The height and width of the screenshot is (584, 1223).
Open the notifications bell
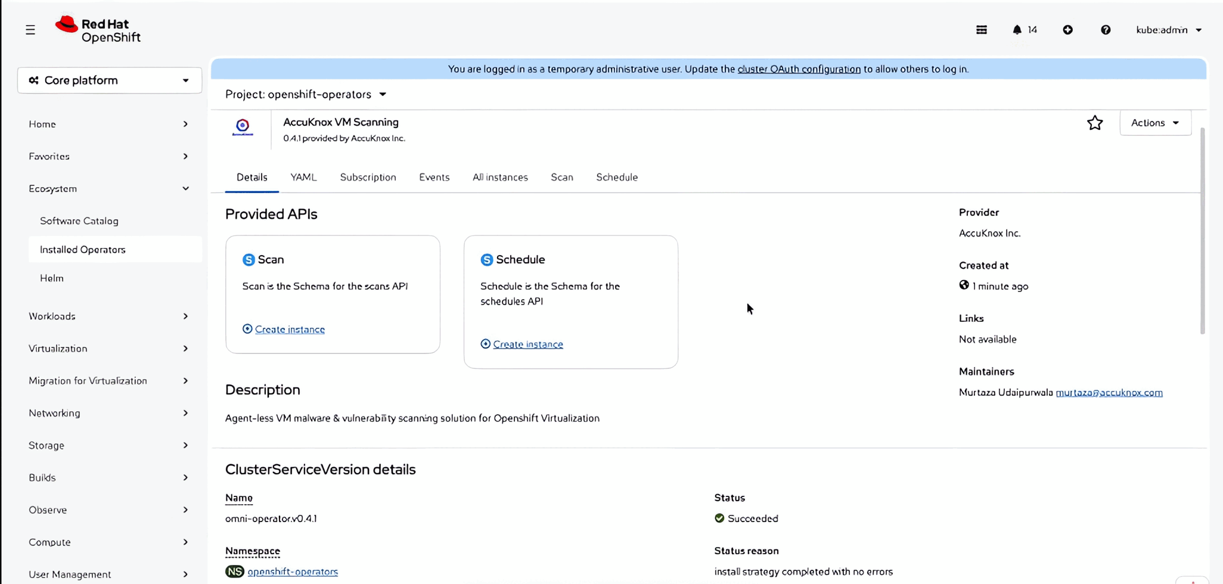(x=1017, y=30)
